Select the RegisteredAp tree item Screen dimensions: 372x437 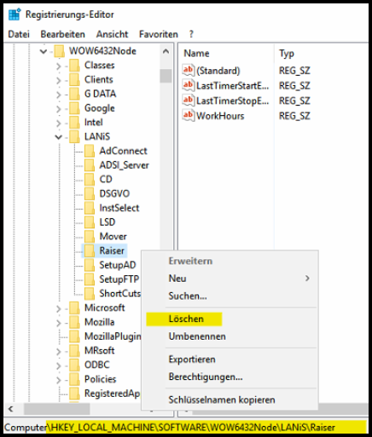coord(113,394)
